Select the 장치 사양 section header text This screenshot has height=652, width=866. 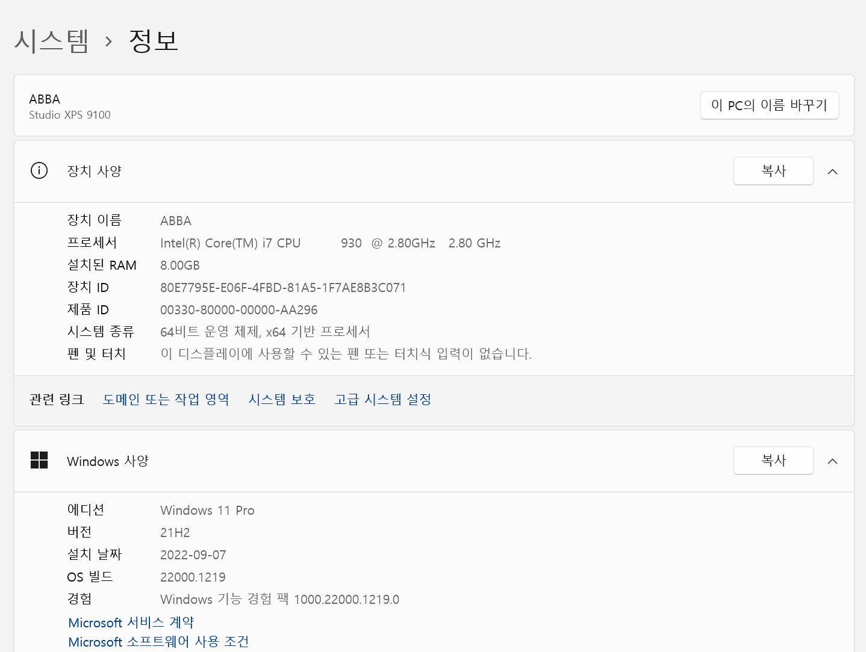[x=95, y=171]
